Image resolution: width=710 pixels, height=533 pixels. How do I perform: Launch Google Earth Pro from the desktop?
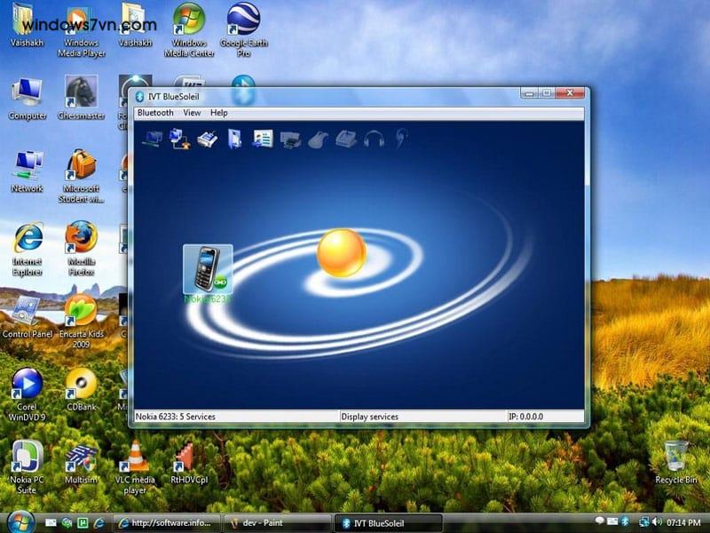click(244, 22)
